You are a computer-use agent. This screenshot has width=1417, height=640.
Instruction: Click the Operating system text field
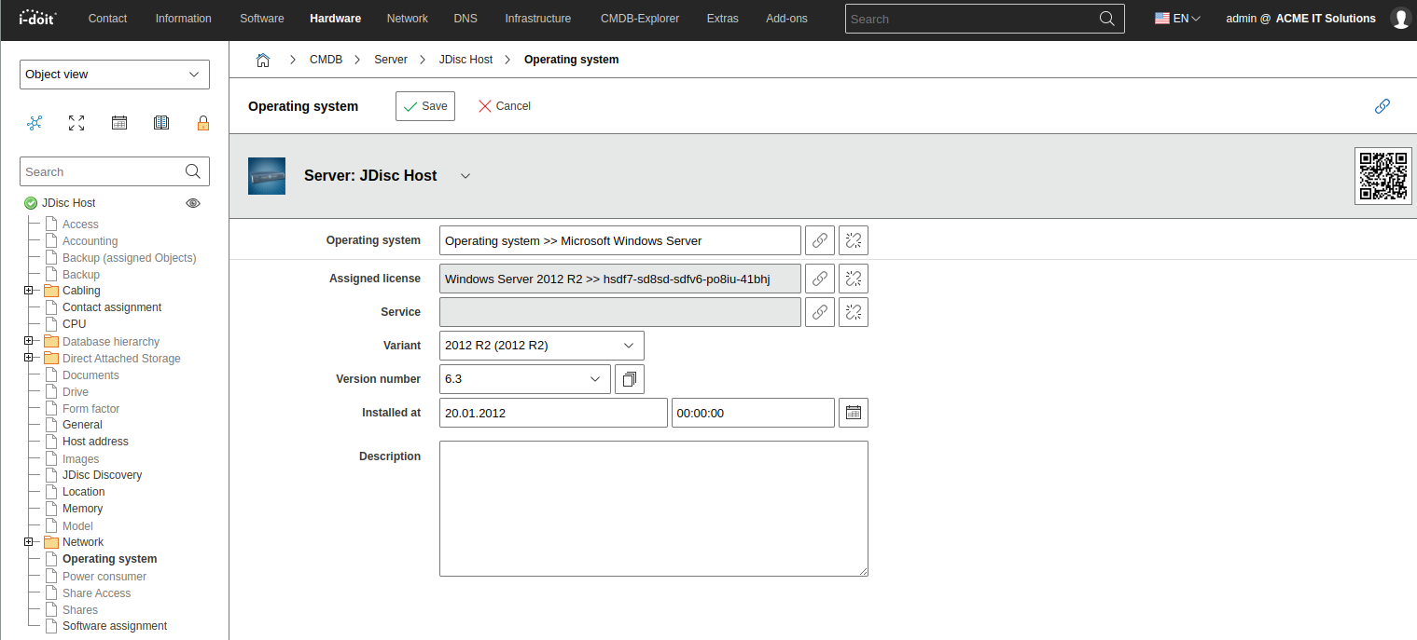[x=620, y=240]
